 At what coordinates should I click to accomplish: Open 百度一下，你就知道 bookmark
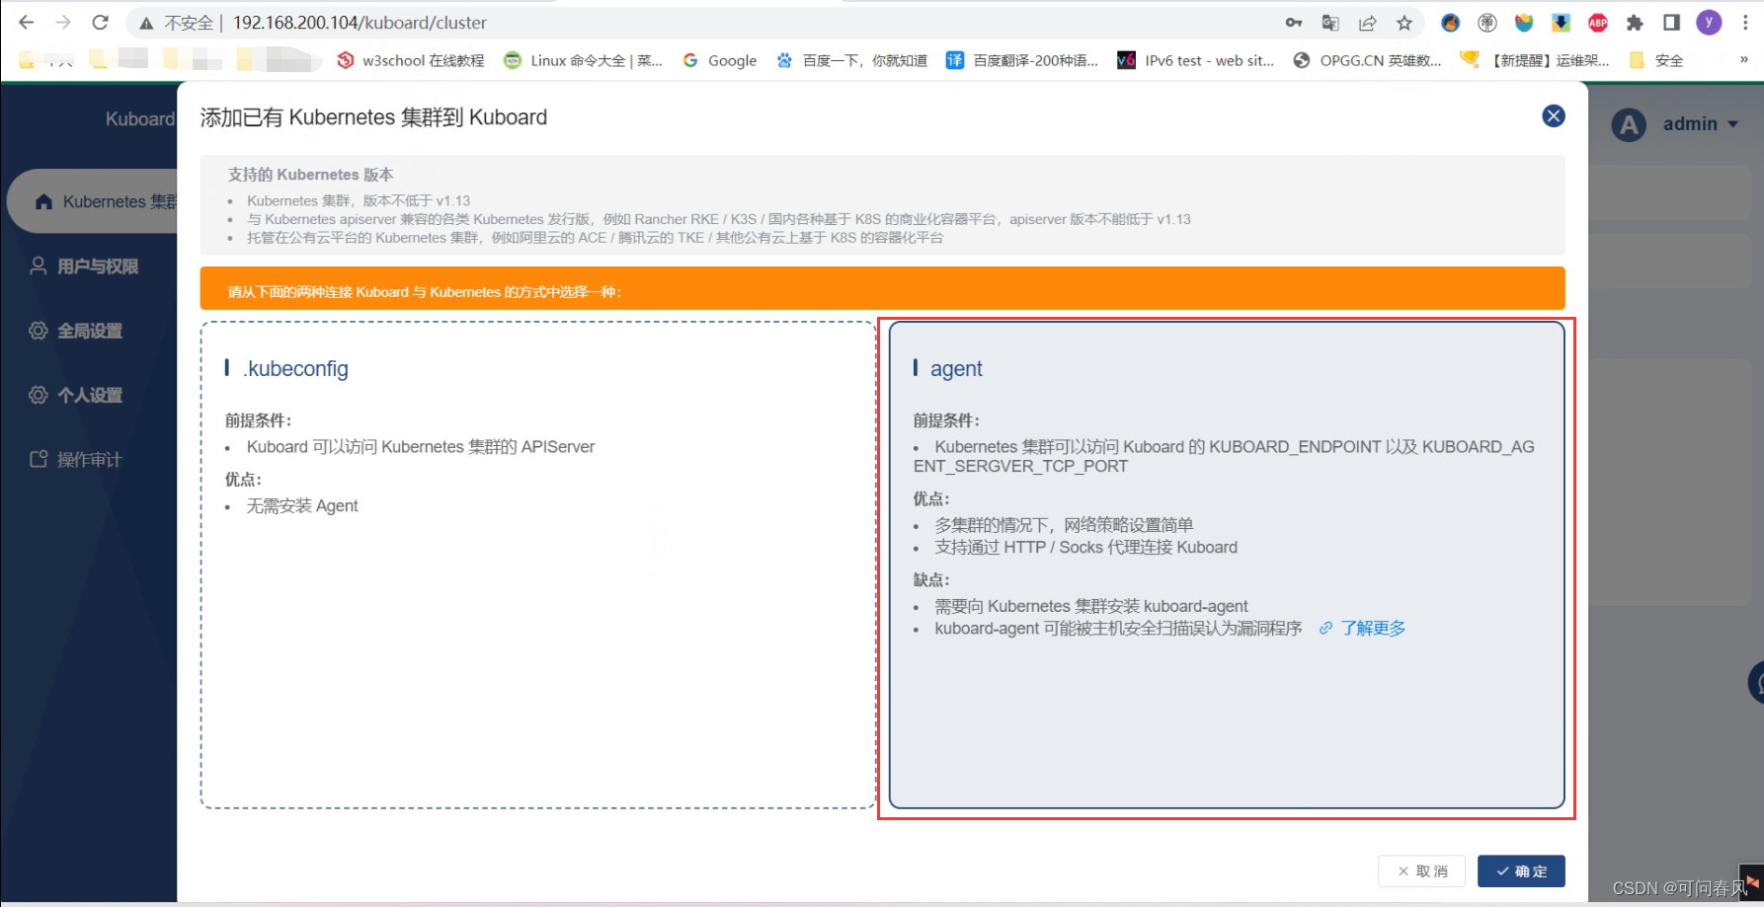[x=851, y=60]
